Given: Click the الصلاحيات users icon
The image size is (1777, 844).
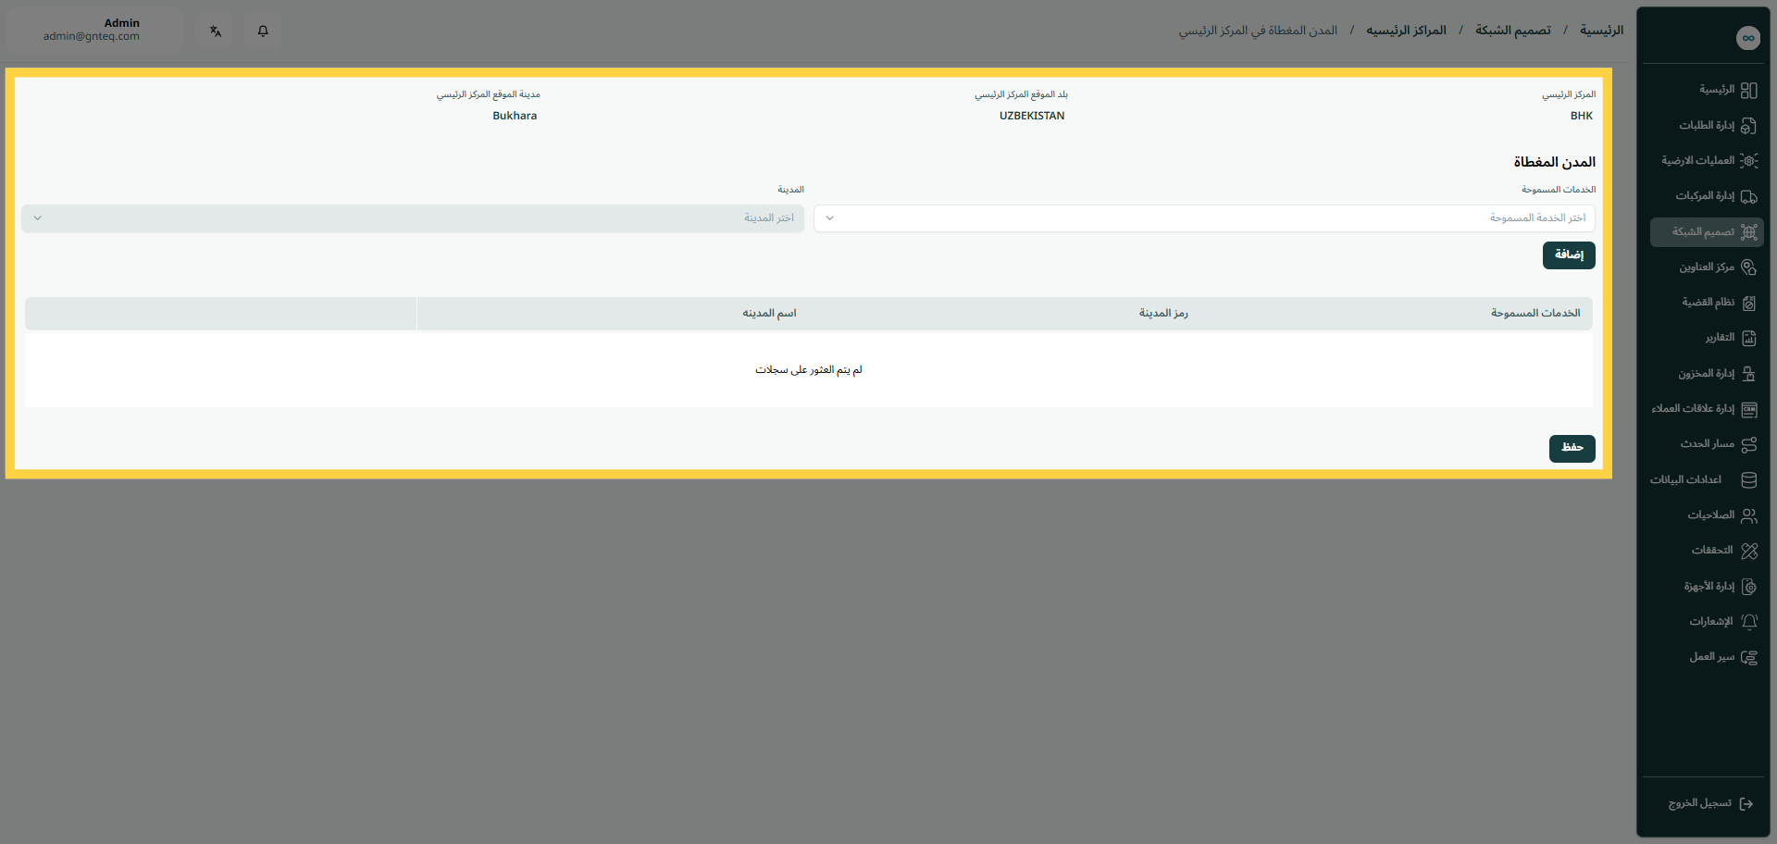Looking at the screenshot, I should pyautogui.click(x=1748, y=515).
